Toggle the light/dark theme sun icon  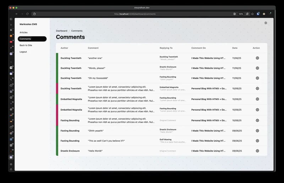pyautogui.click(x=266, y=23)
